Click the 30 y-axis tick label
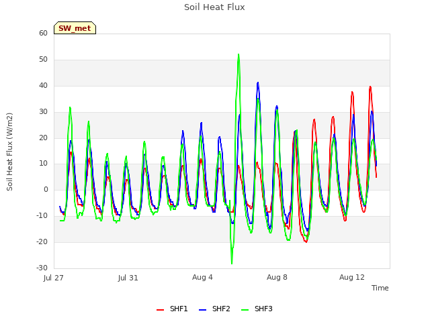Image resolution: width=430 pixels, height=322 pixels. coord(43,112)
